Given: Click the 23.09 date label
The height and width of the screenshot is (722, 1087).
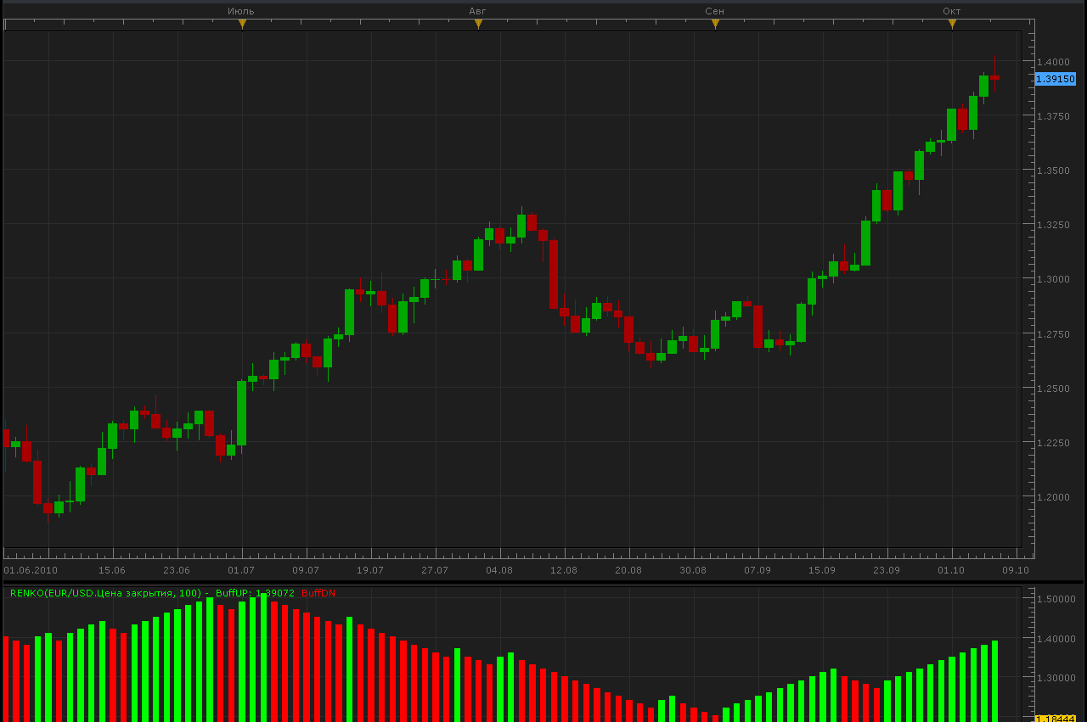Looking at the screenshot, I should [x=887, y=570].
